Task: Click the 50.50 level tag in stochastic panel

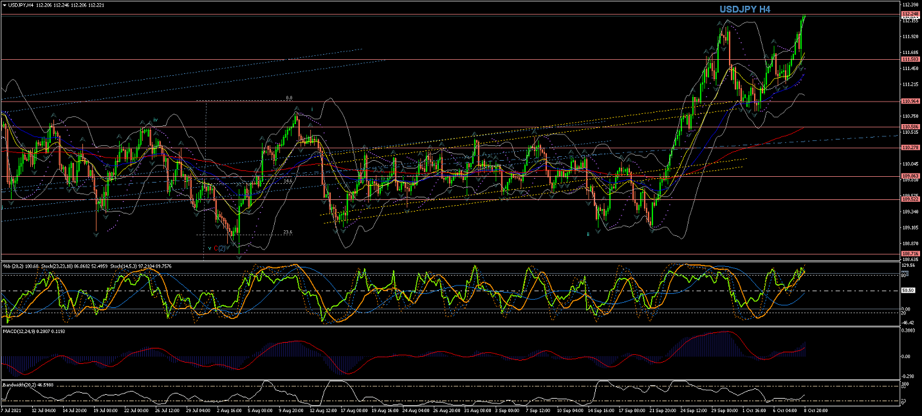Action: click(908, 291)
